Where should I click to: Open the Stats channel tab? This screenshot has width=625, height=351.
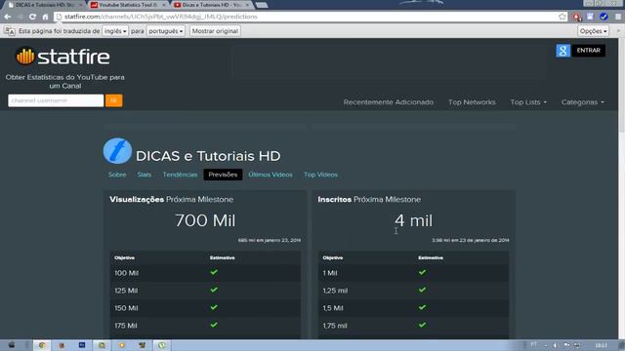click(x=145, y=175)
